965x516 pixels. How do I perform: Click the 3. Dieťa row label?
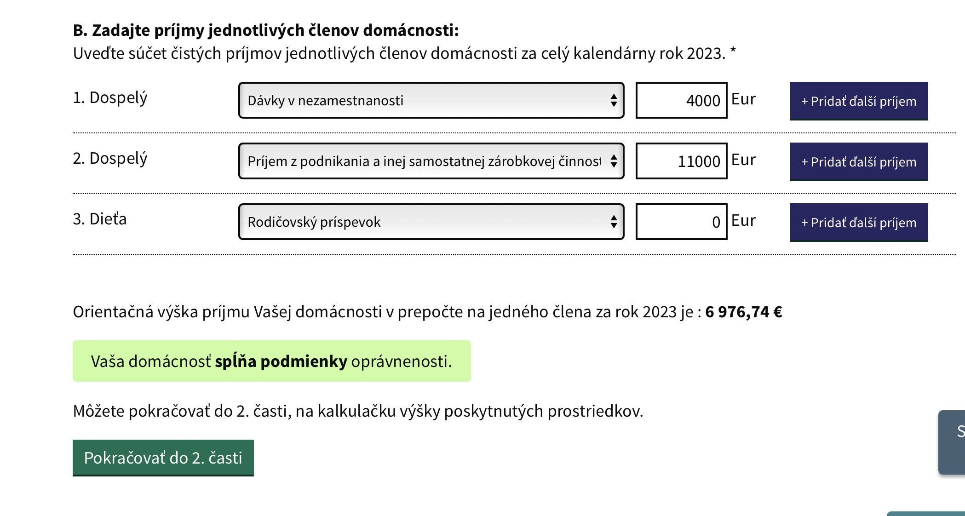[99, 219]
